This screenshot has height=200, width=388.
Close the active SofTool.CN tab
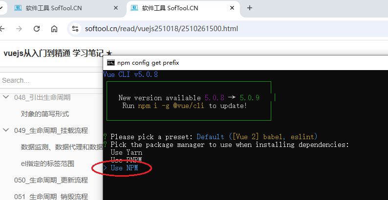(232, 8)
